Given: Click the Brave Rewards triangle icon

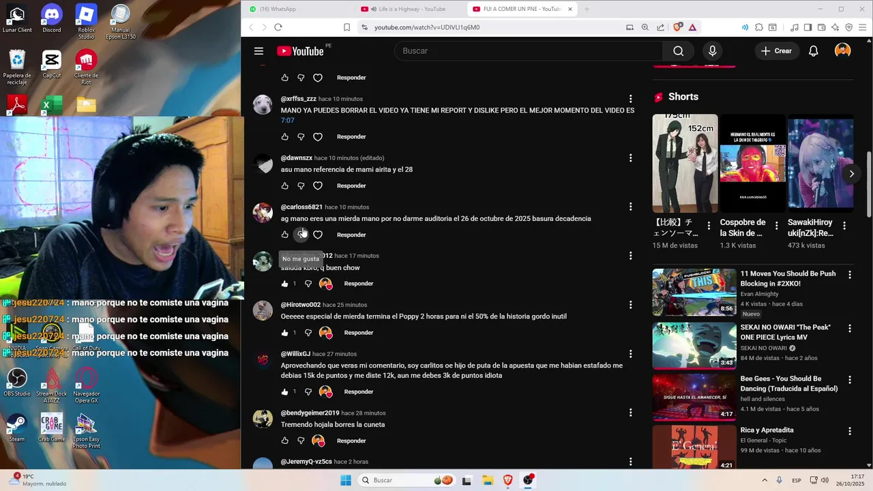Looking at the screenshot, I should point(692,27).
